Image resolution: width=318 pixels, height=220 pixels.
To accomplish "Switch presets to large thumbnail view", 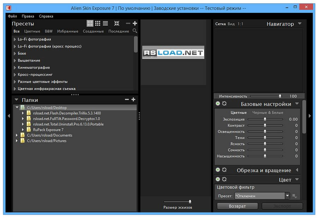I will (x=90, y=23).
